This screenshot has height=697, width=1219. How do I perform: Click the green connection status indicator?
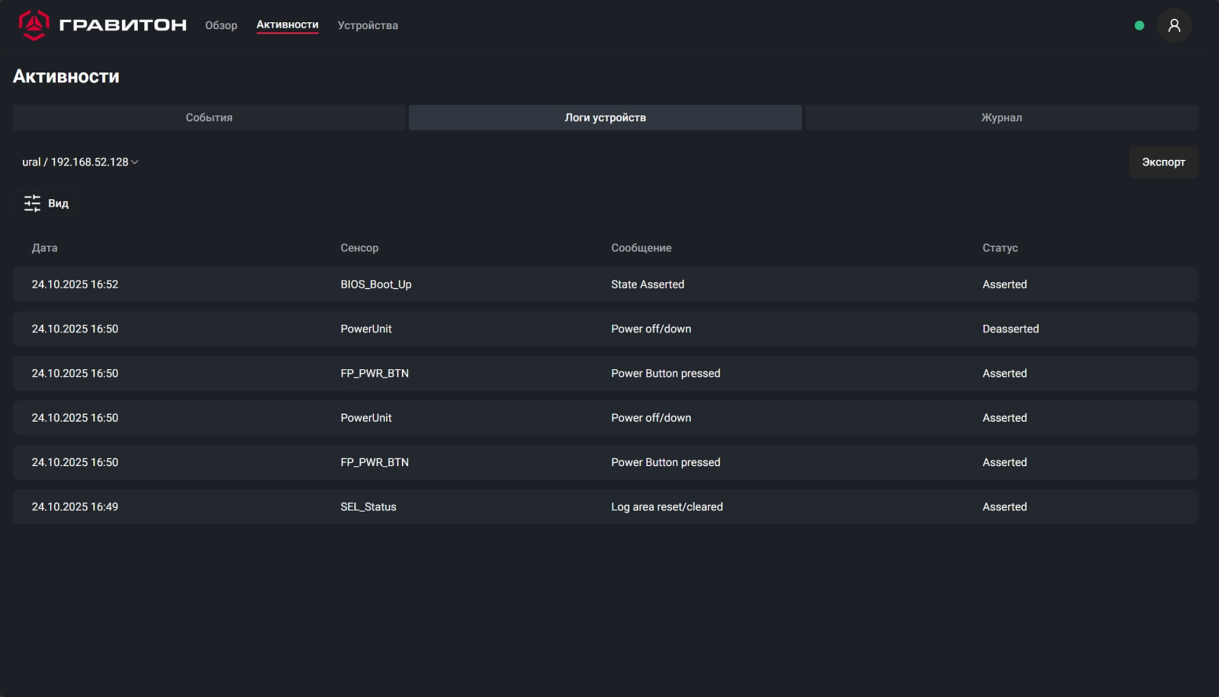[x=1139, y=25]
